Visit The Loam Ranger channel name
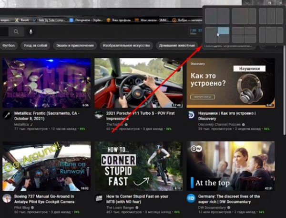This screenshot has width=286, height=218. pyautogui.click(x=120, y=207)
